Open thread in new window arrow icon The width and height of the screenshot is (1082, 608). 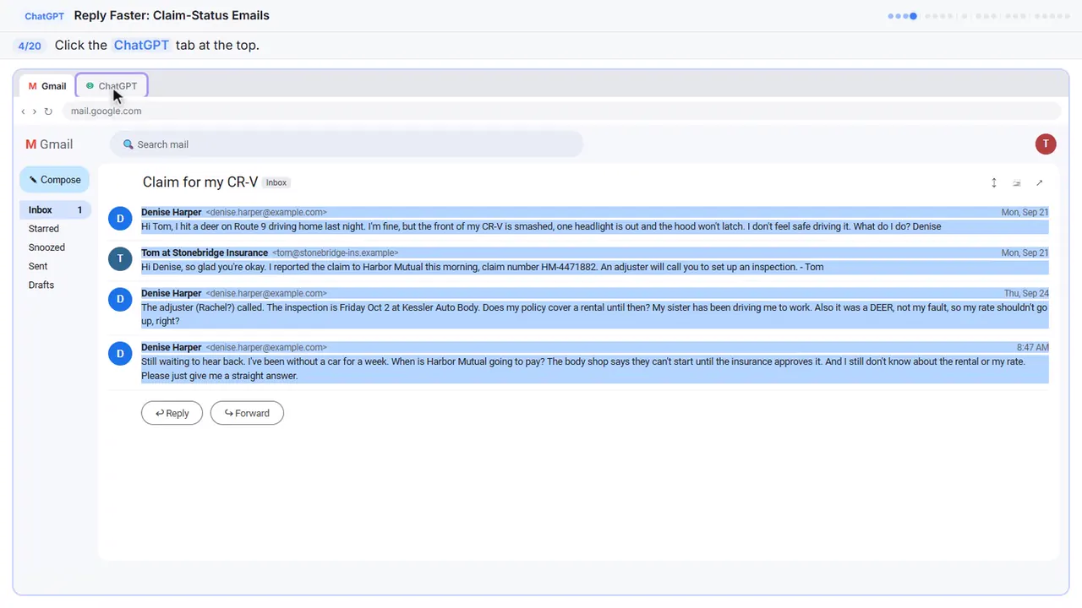[x=1040, y=182]
